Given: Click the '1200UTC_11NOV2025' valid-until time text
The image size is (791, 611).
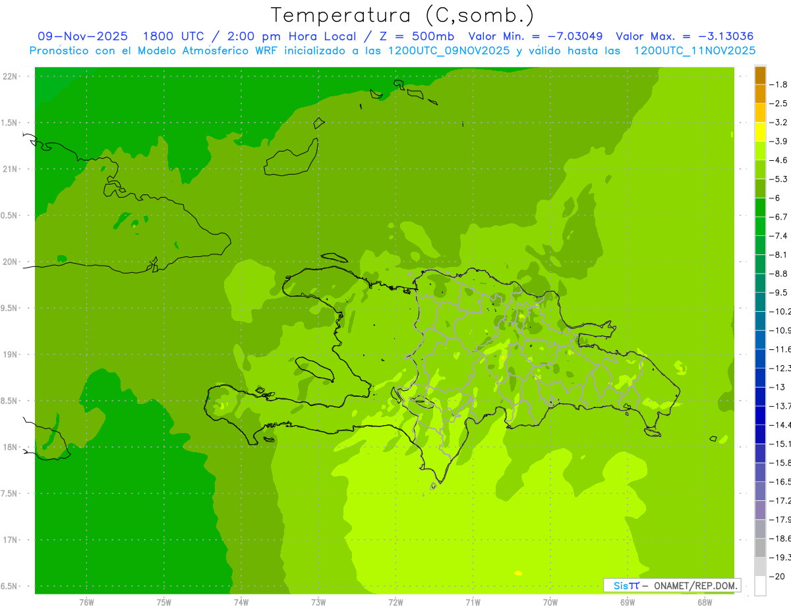Looking at the screenshot, I should click(x=695, y=51).
